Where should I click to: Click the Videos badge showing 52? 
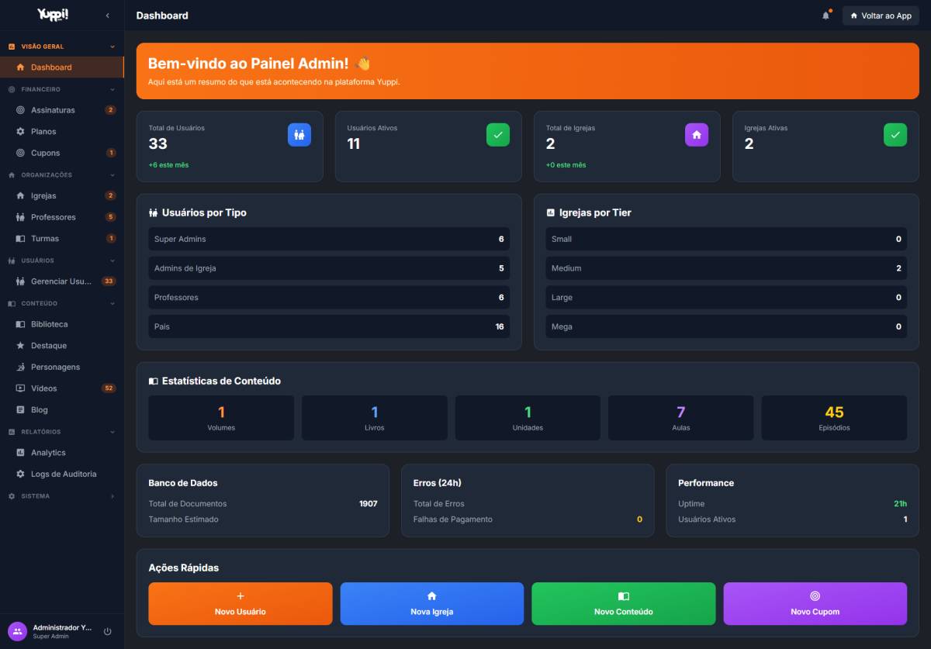click(109, 388)
